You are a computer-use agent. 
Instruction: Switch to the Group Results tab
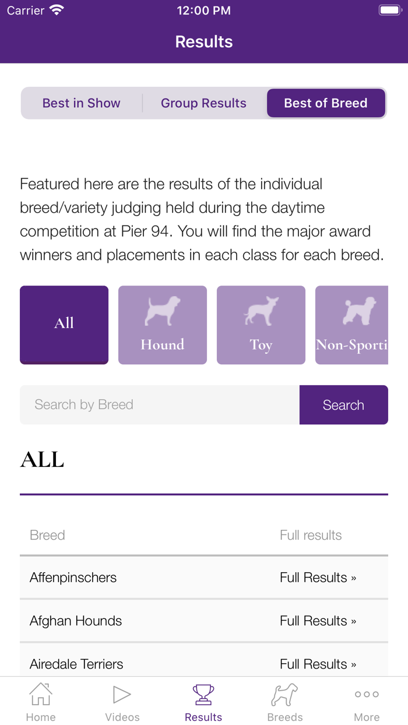[x=203, y=103]
